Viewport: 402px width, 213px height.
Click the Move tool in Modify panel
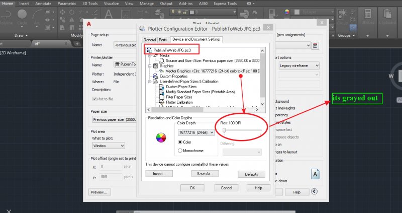[x=62, y=12]
